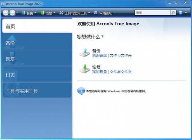Click the blue info bubble icon
Viewport: 192px width, 140px height.
coord(81,91)
